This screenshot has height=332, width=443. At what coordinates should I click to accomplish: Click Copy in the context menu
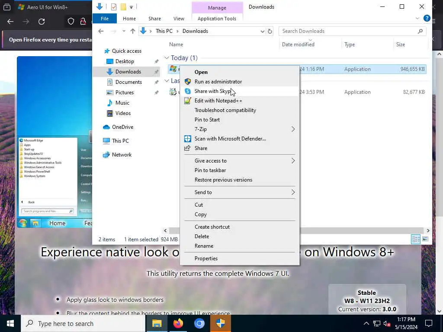[201, 214]
